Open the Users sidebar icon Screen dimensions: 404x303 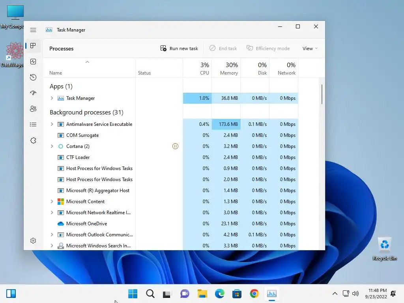click(x=33, y=109)
